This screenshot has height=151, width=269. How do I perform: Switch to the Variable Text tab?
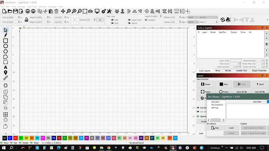pos(241,71)
